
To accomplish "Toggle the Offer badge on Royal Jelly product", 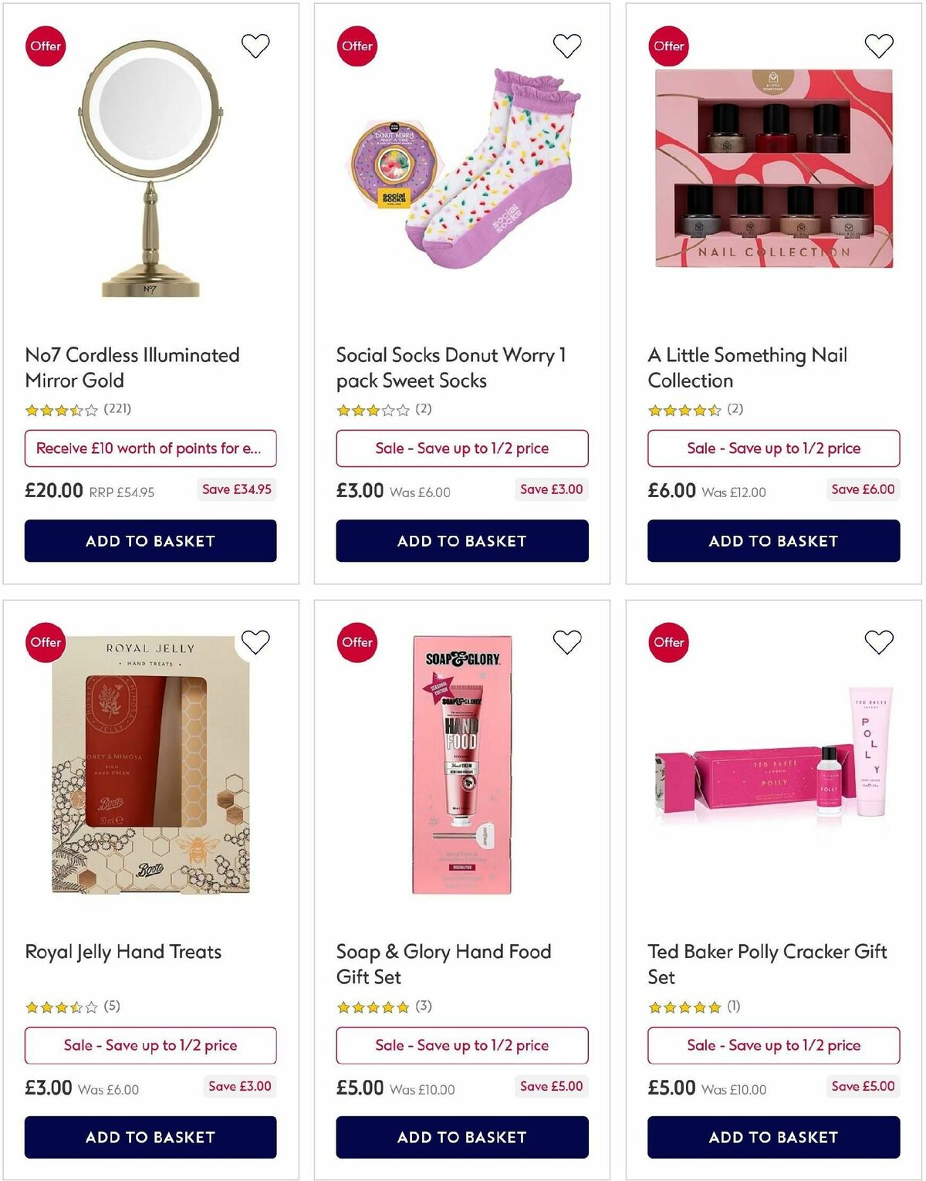I will (x=45, y=641).
